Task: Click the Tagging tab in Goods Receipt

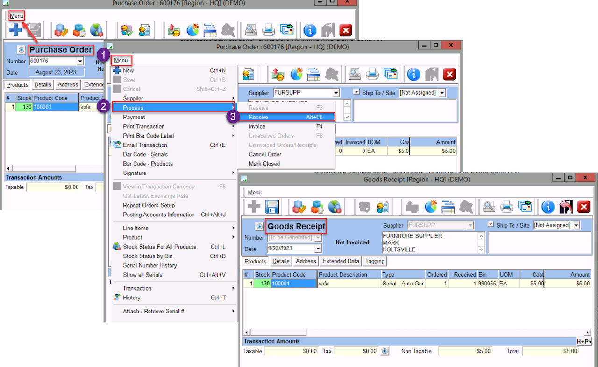Action: [x=375, y=261]
